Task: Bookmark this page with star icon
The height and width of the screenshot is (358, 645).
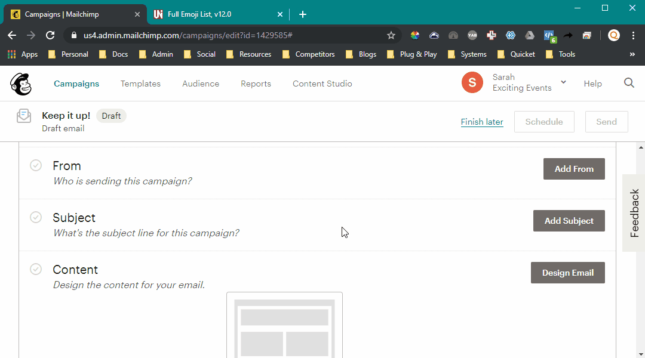Action: [391, 35]
